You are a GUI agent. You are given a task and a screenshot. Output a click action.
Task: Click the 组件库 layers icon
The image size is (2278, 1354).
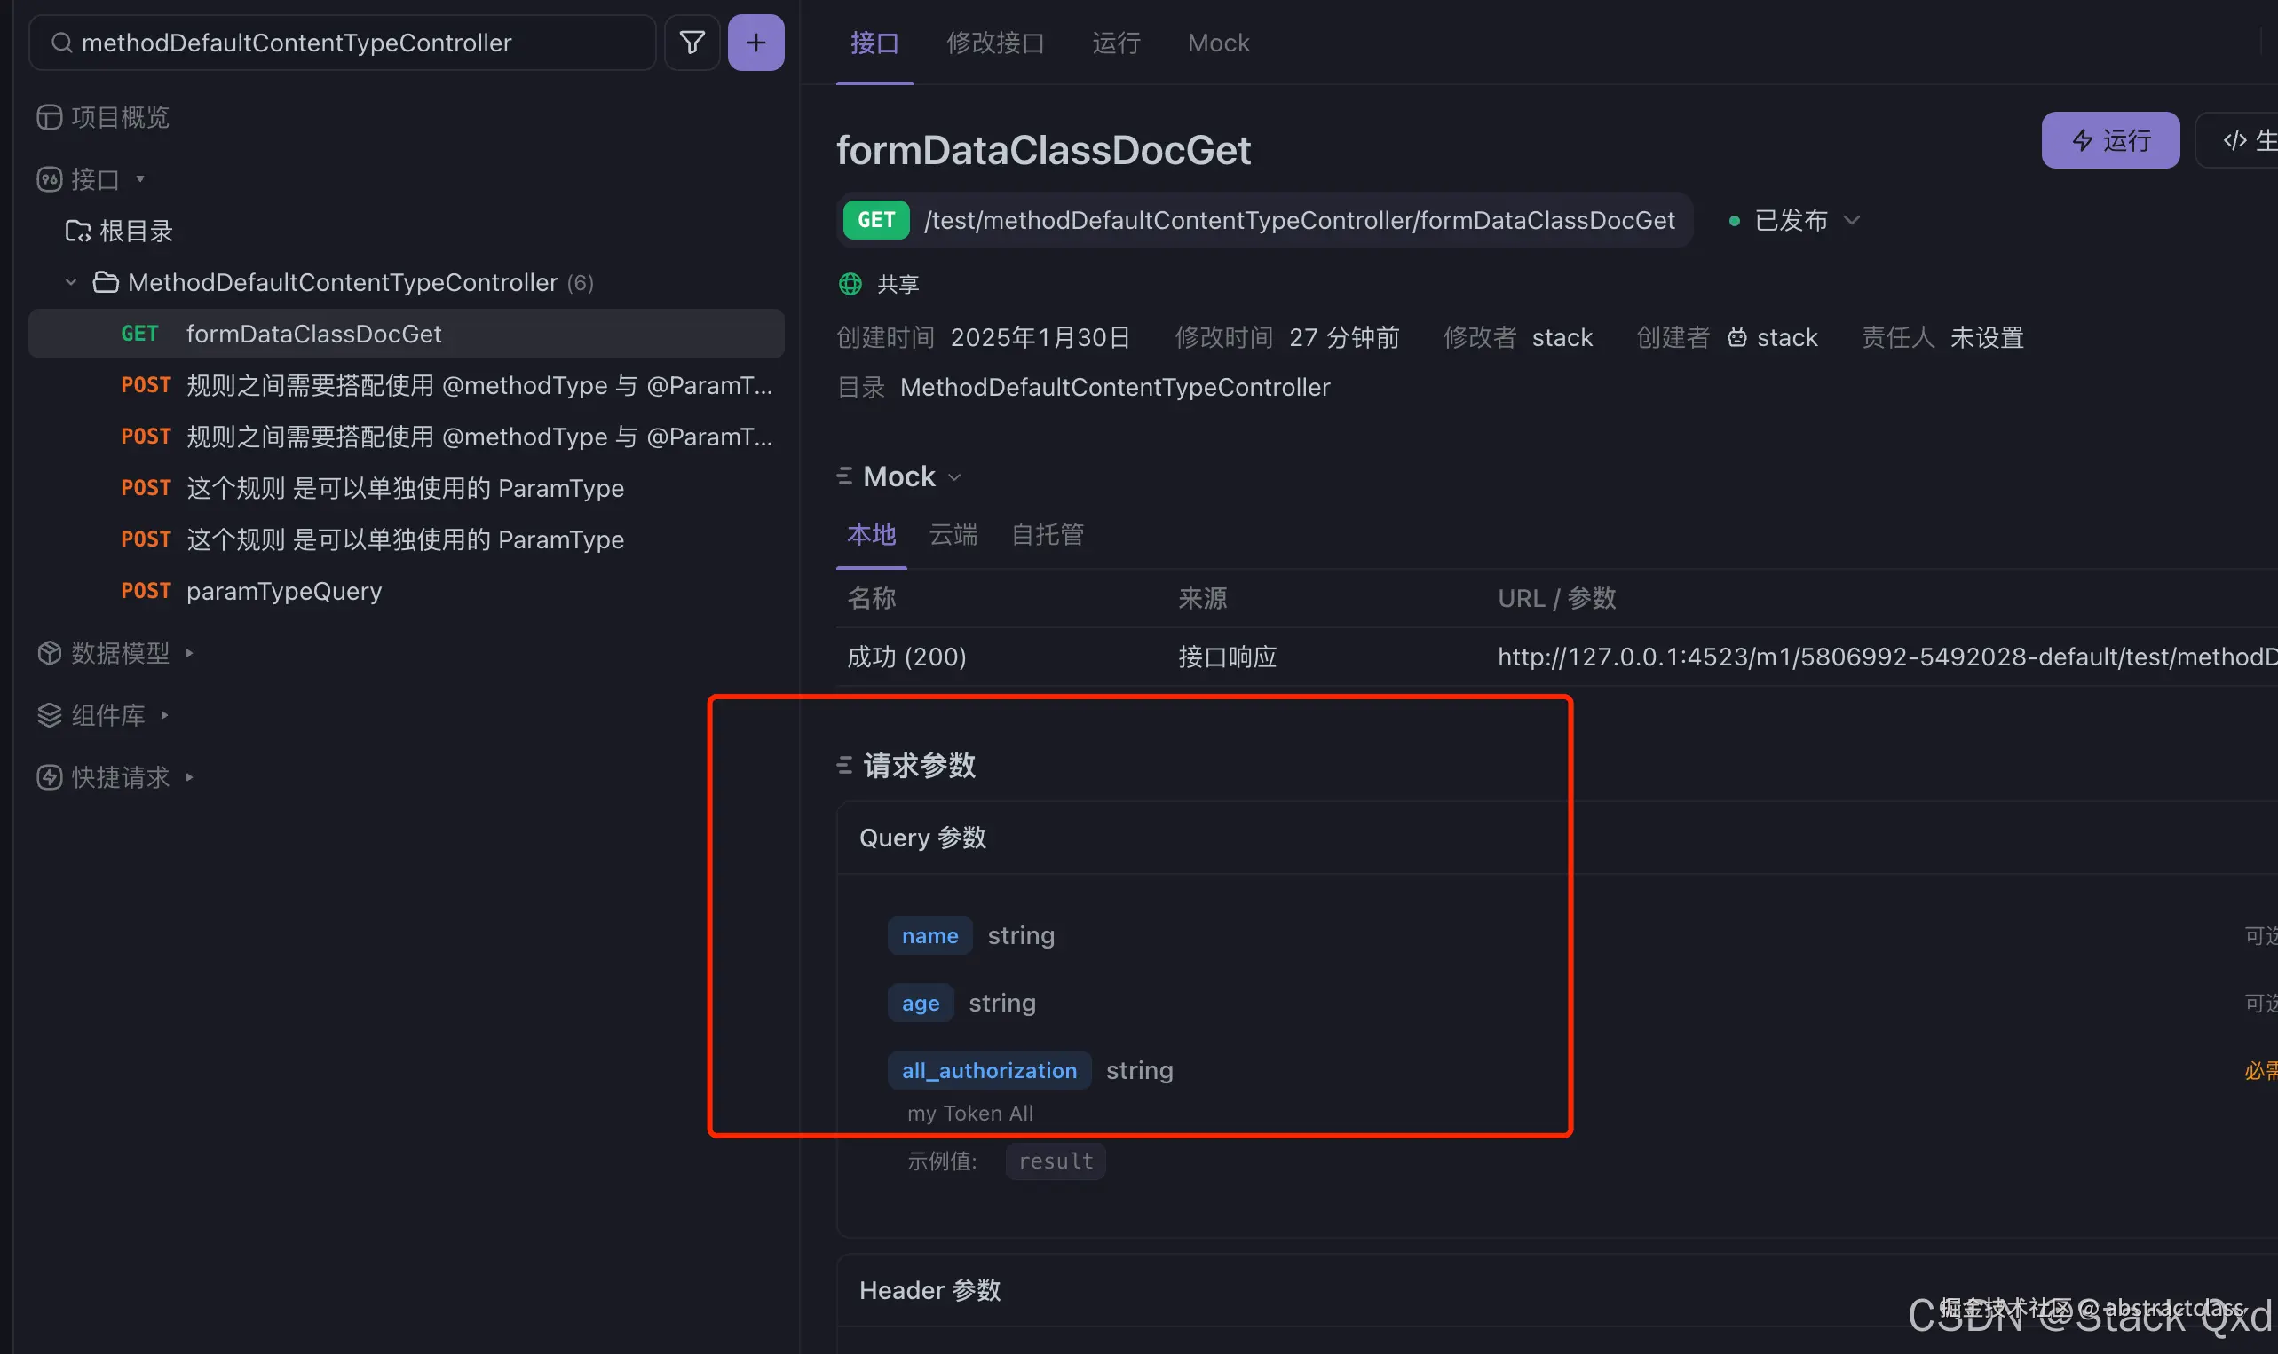click(x=48, y=715)
